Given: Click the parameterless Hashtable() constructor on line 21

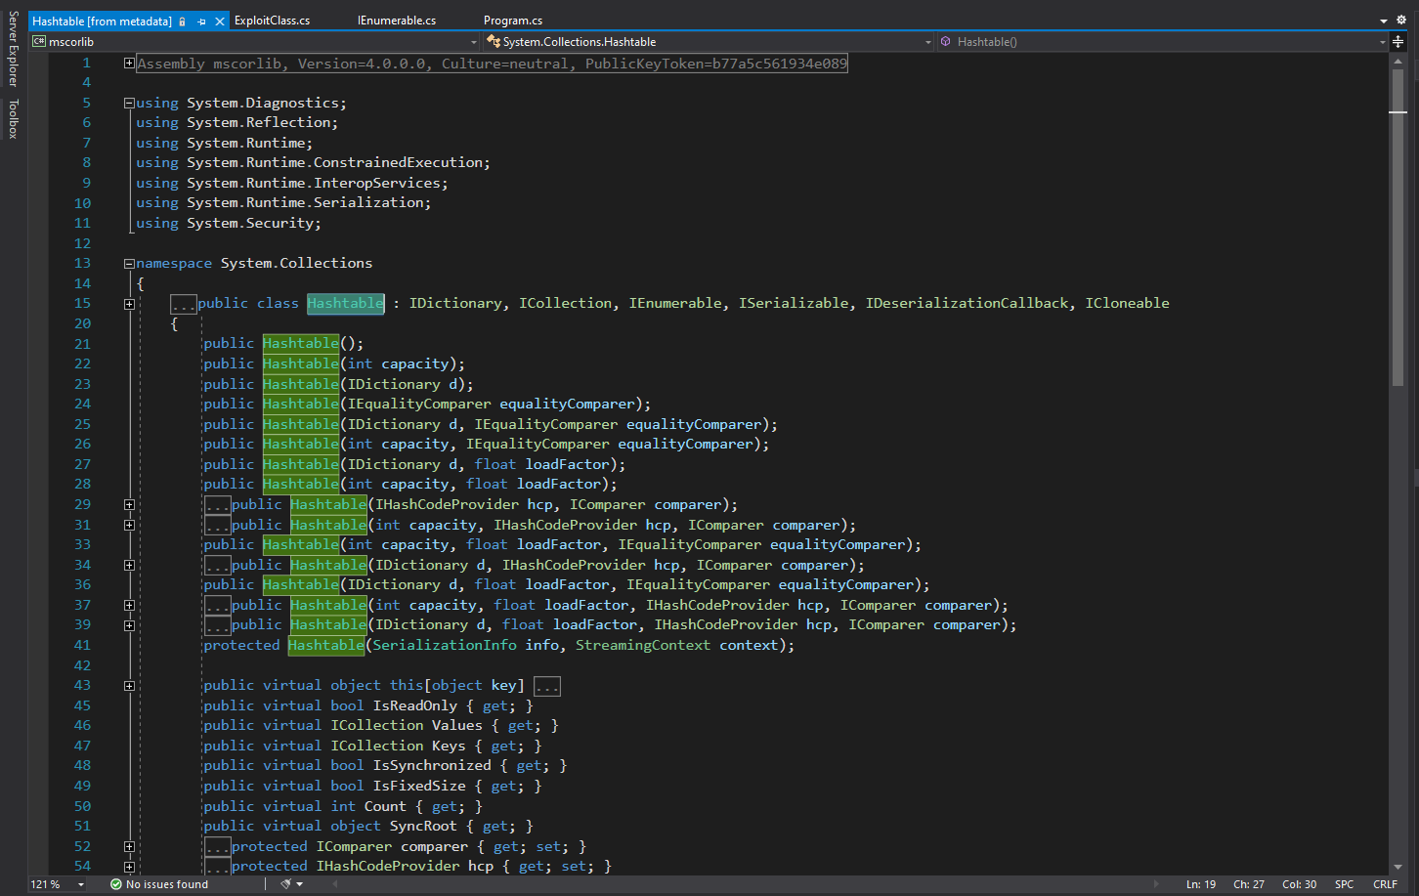Looking at the screenshot, I should [301, 343].
